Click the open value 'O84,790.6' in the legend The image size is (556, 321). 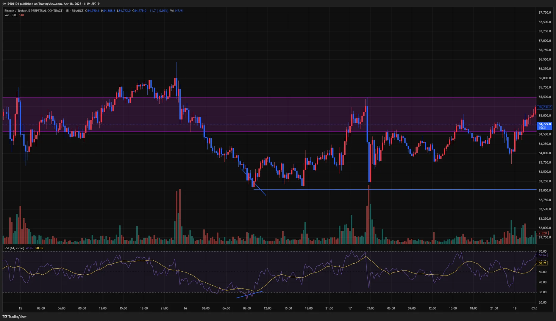92,11
